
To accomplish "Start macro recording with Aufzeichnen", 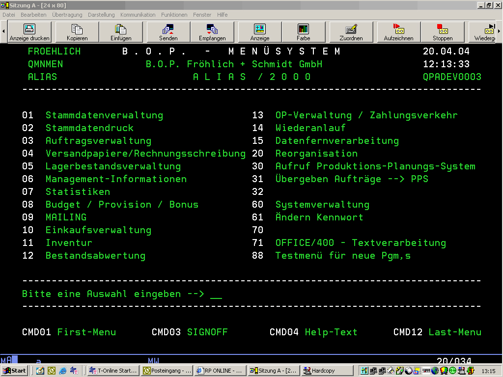I will tap(399, 32).
